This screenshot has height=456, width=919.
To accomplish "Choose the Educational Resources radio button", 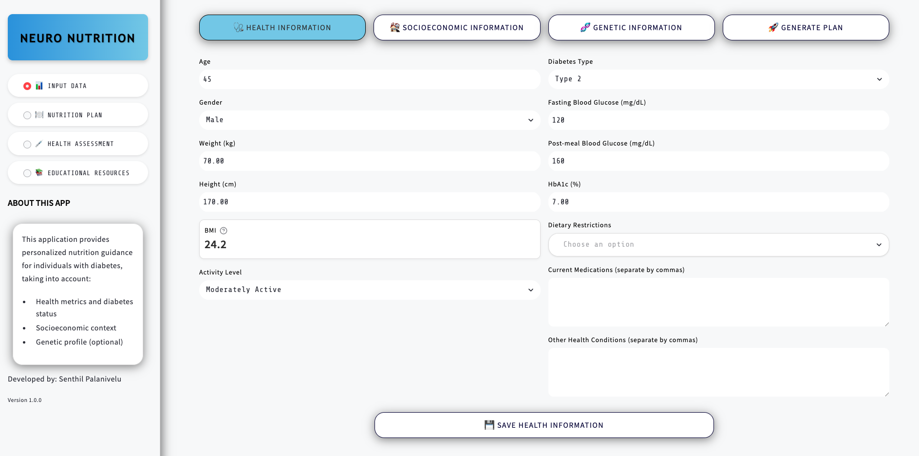I will tap(27, 173).
